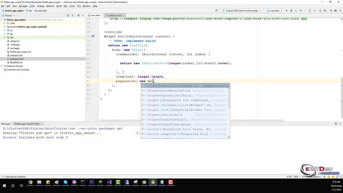Start debugging with the Debug bug icon
Image resolution: width=343 pixels, height=193 pixels.
pos(291,11)
